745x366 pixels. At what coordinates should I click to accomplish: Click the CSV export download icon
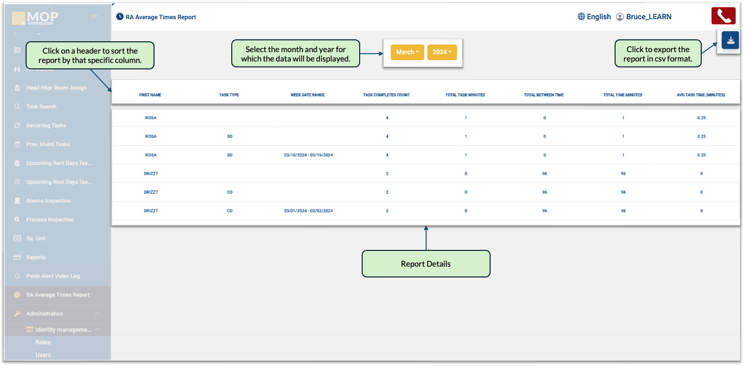[730, 40]
